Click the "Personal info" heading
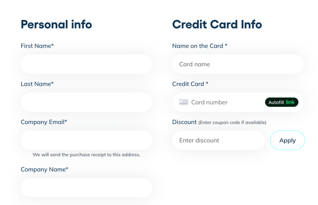Viewport: 318px width, 205px height. coord(56,24)
